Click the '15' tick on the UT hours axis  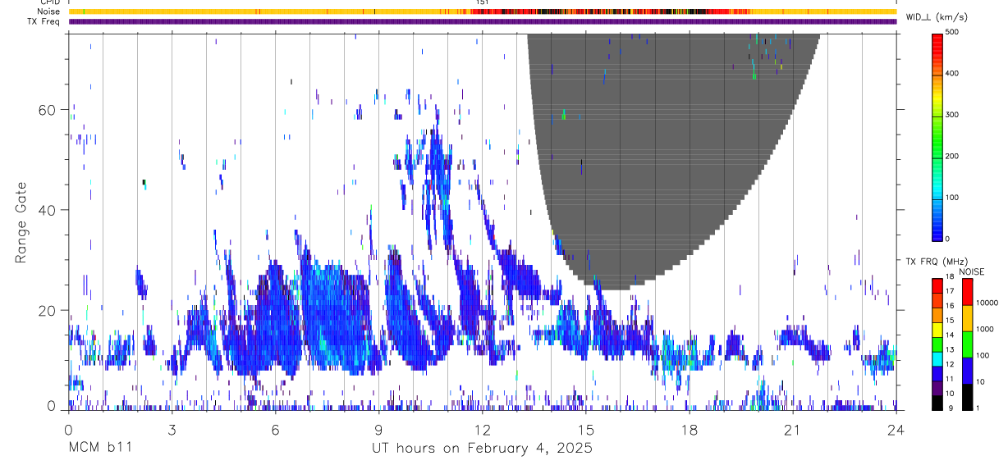[x=585, y=430]
